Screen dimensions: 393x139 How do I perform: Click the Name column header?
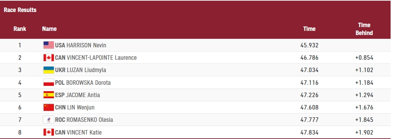point(49,29)
